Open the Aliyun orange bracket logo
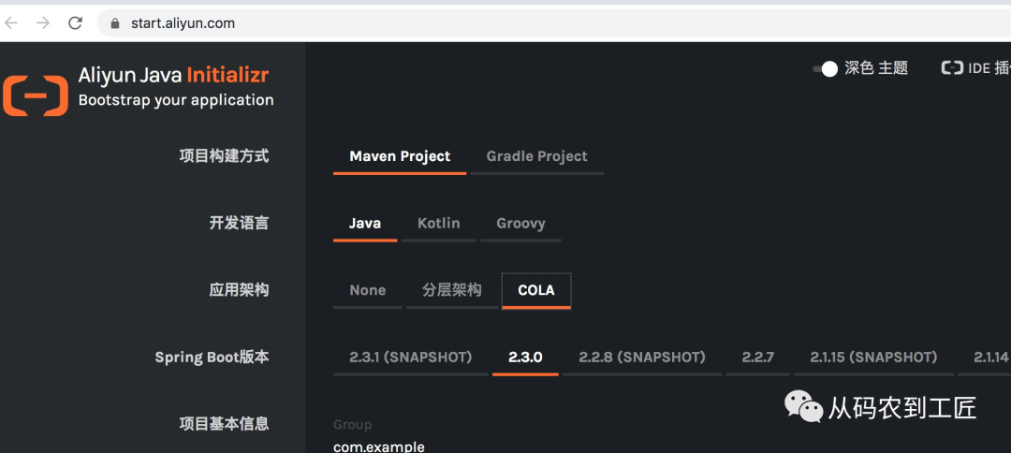Image resolution: width=1011 pixels, height=453 pixels. pyautogui.click(x=36, y=96)
